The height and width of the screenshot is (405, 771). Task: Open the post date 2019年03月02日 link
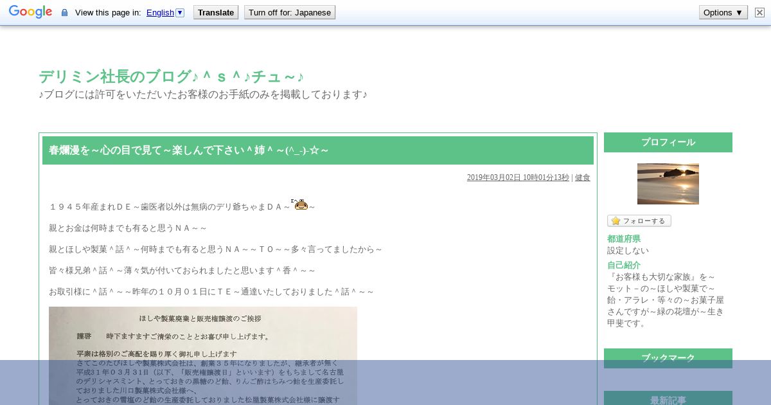(x=518, y=177)
